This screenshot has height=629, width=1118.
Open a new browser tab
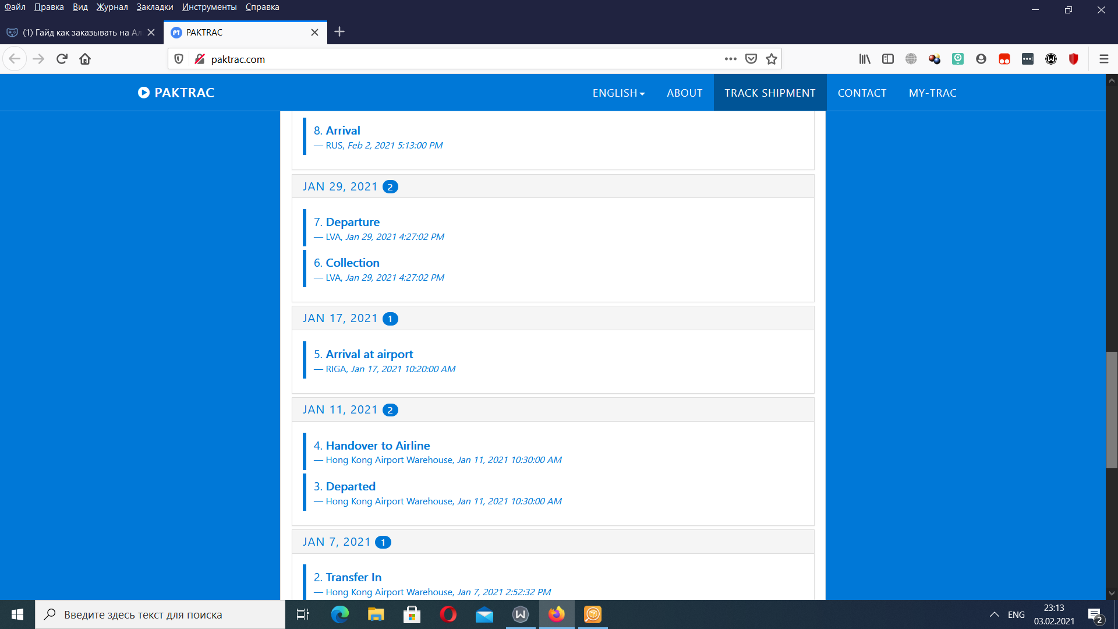pos(340,32)
